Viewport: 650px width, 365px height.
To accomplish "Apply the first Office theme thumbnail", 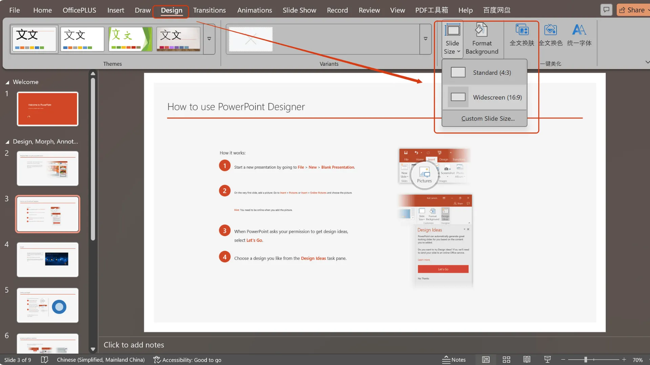I will [34, 39].
